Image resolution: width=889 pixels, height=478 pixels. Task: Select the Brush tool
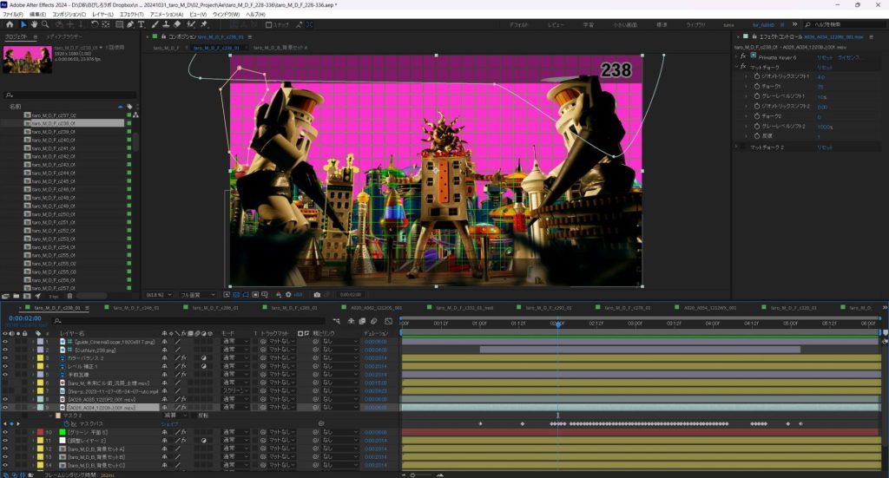pos(155,24)
